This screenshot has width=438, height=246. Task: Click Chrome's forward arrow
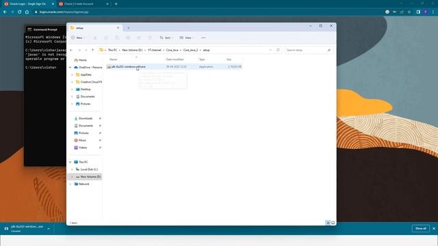coord(12,12)
